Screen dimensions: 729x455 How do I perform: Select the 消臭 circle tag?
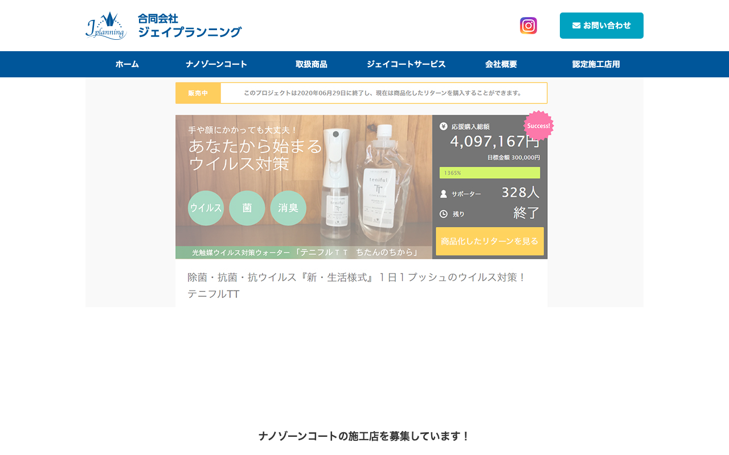click(288, 208)
